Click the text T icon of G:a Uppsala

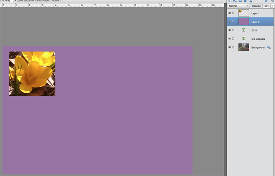[x=244, y=38]
